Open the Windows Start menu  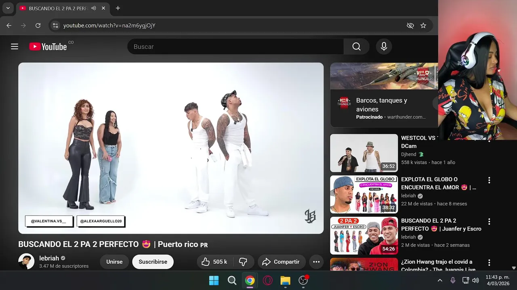(x=214, y=280)
